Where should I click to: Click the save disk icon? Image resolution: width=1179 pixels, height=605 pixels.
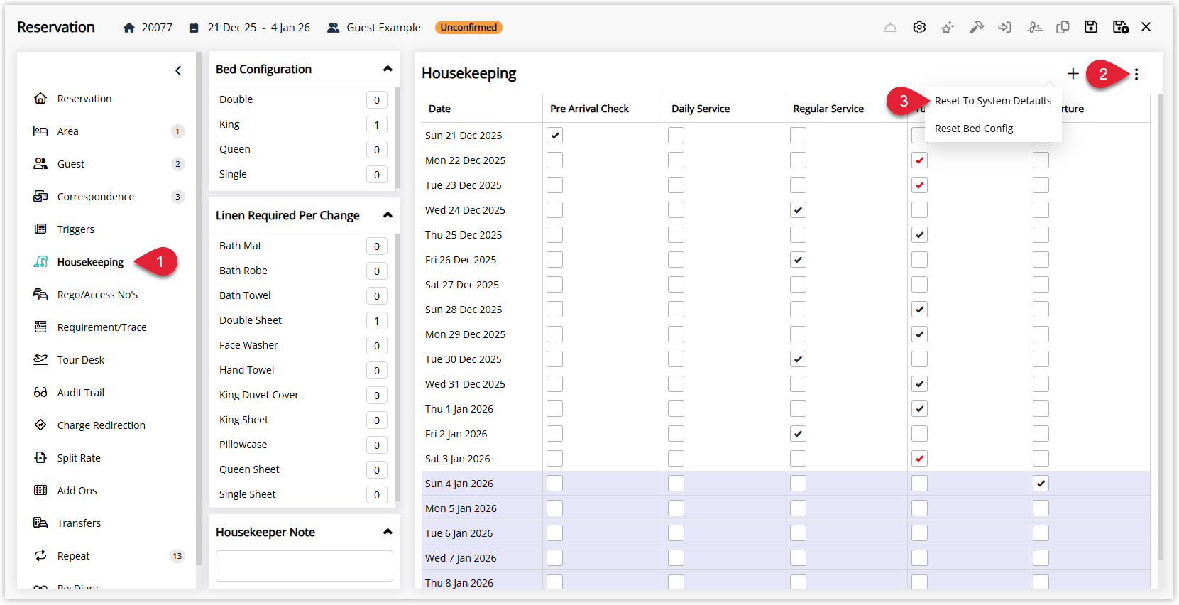pos(1091,27)
